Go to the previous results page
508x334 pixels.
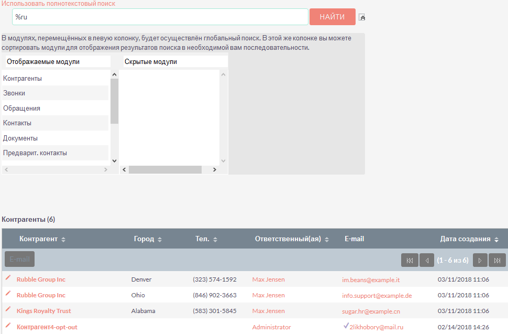point(427,260)
